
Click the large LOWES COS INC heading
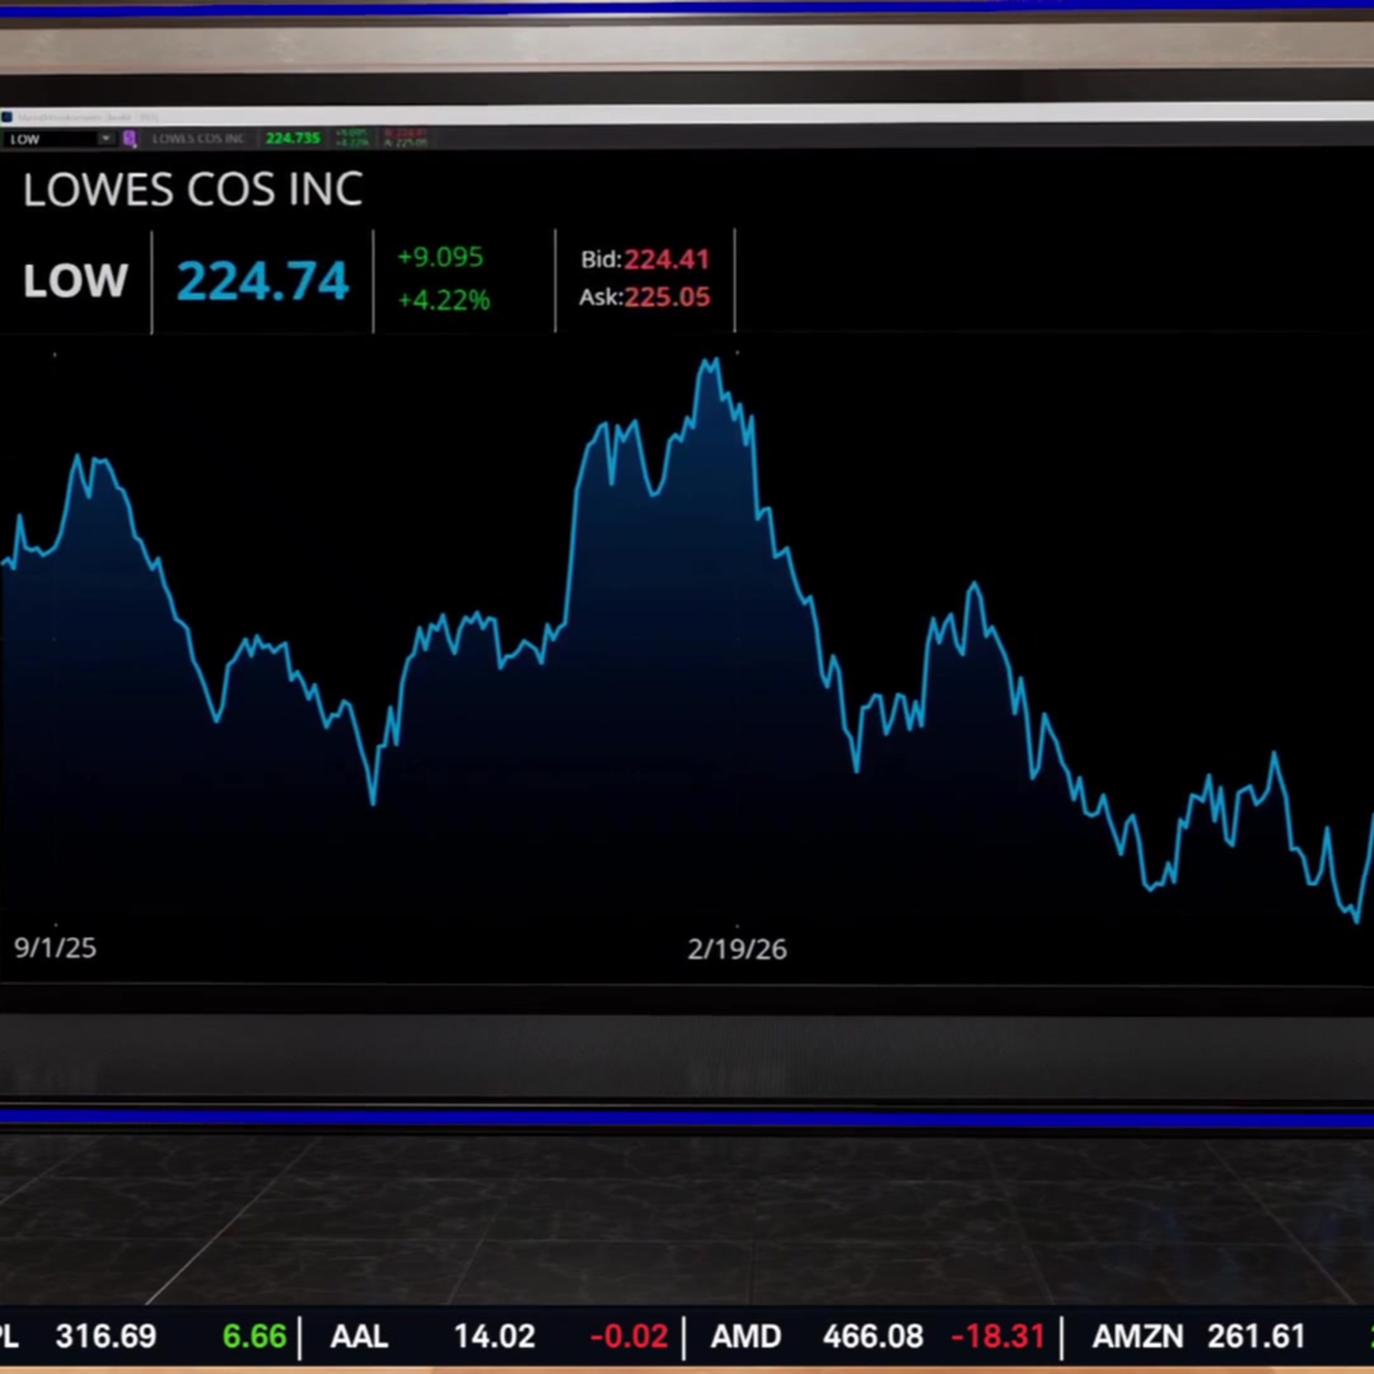tap(193, 190)
